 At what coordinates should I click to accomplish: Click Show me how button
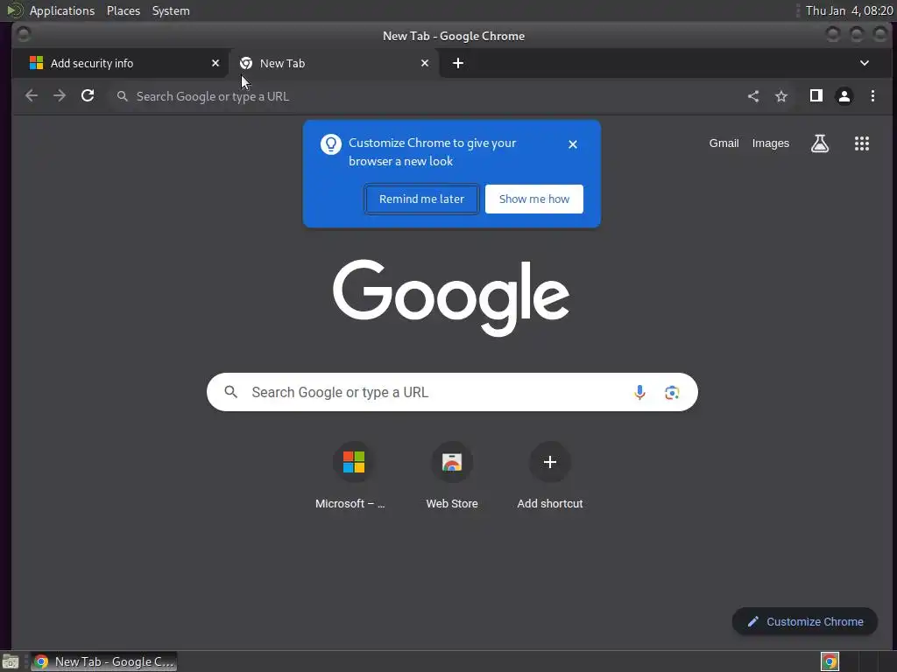point(534,199)
